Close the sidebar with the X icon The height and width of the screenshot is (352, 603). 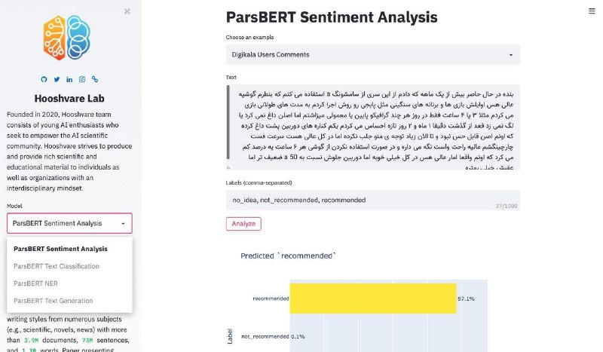(127, 11)
